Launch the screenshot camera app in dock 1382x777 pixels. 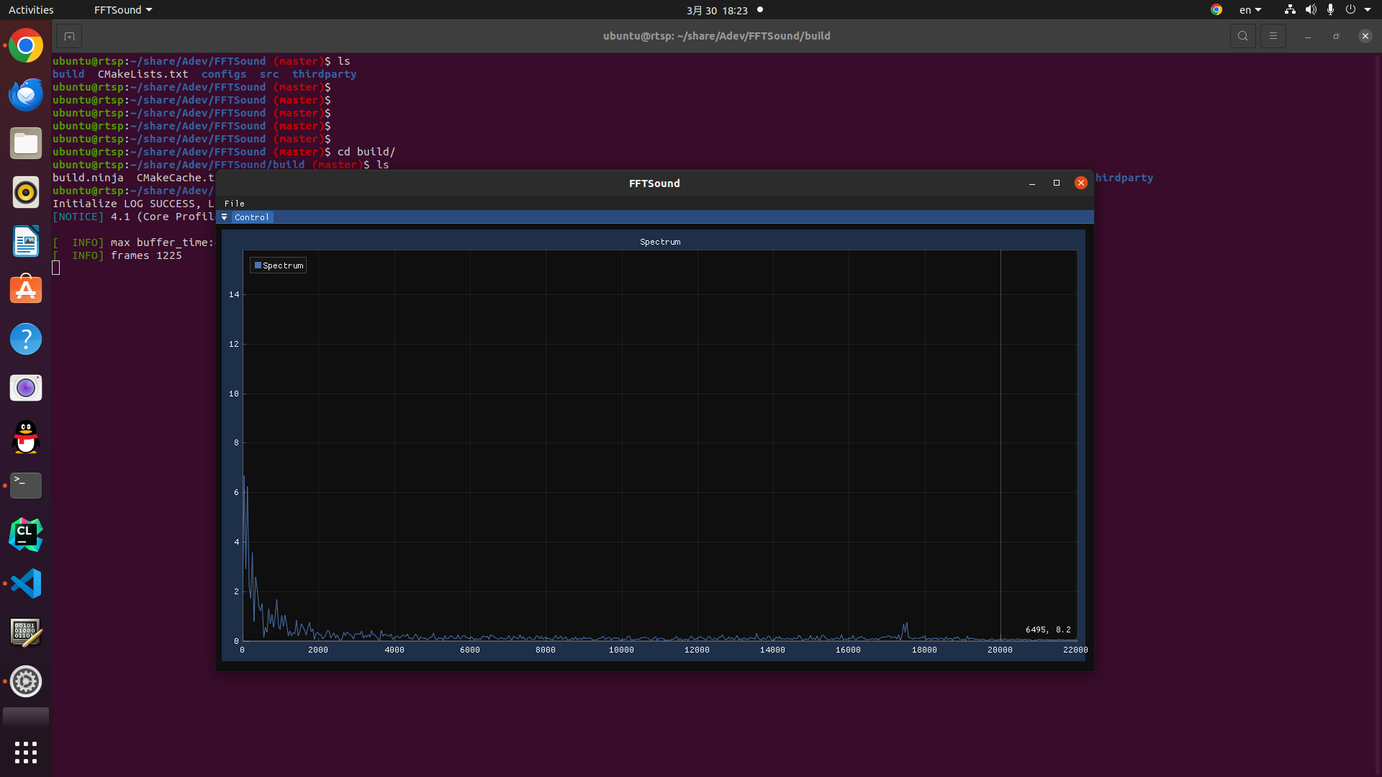(x=26, y=388)
